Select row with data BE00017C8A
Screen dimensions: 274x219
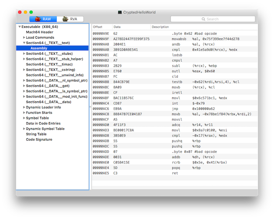coord(175,130)
